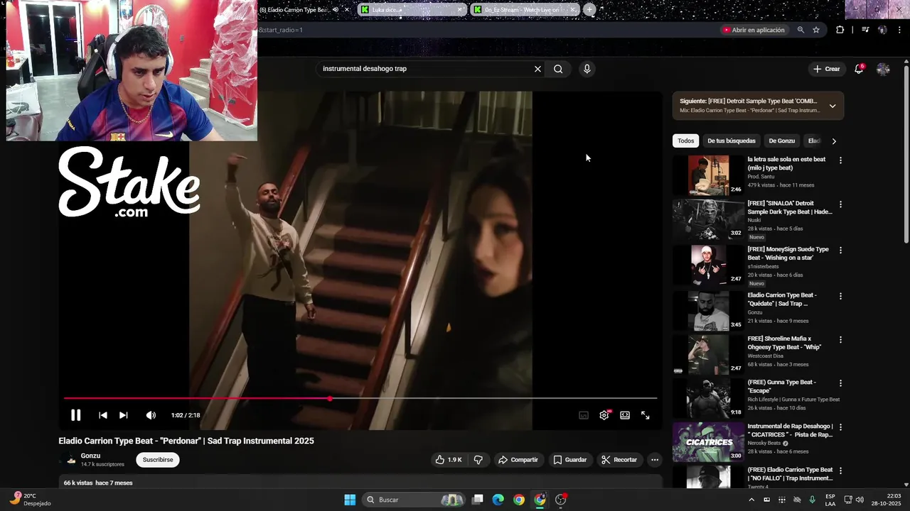Open the weather widget showing 20°C

coord(30,500)
